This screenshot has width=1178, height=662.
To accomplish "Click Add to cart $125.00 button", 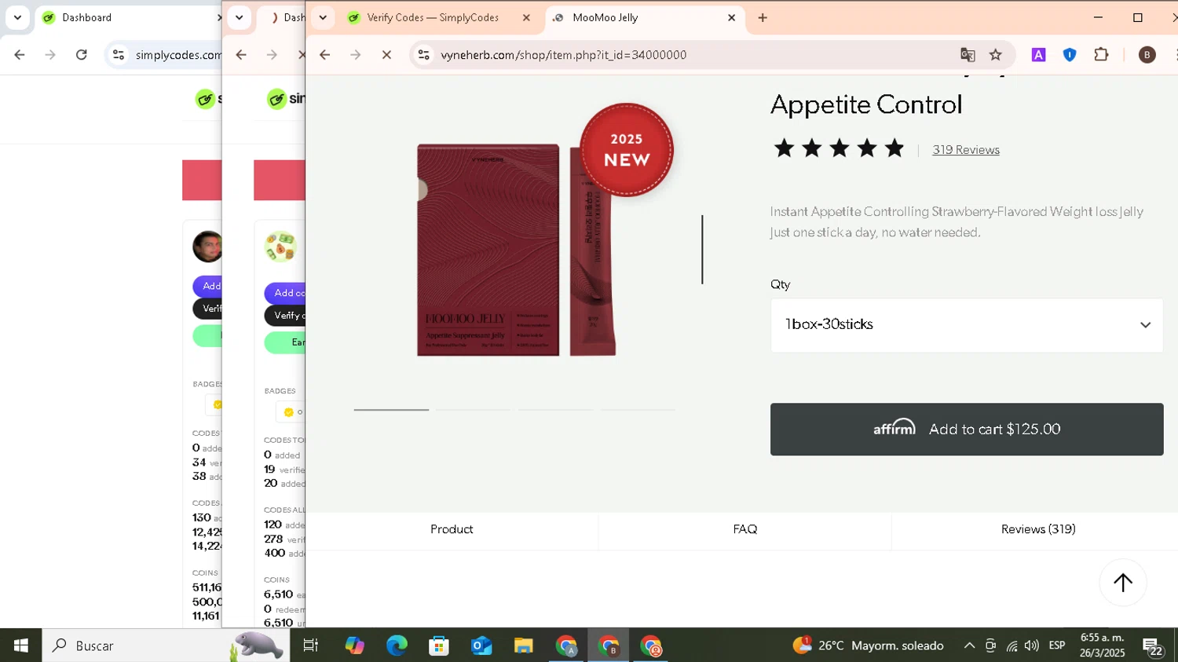I will [x=966, y=429].
